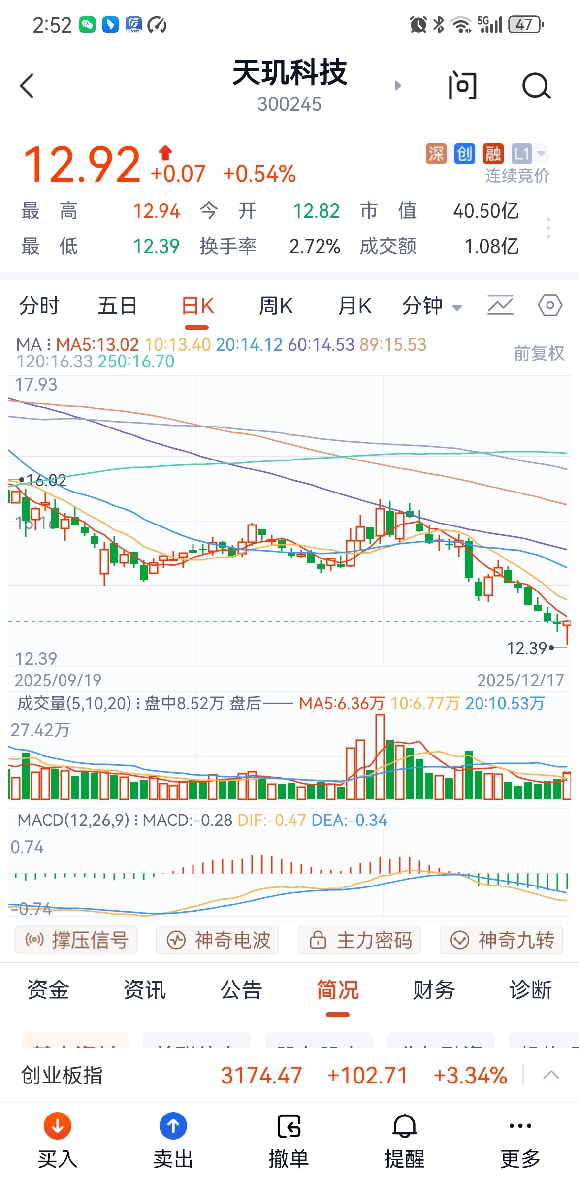This screenshot has width=579, height=1182.
Task: Select the 月K monthly candlestick tab
Action: pos(354,306)
